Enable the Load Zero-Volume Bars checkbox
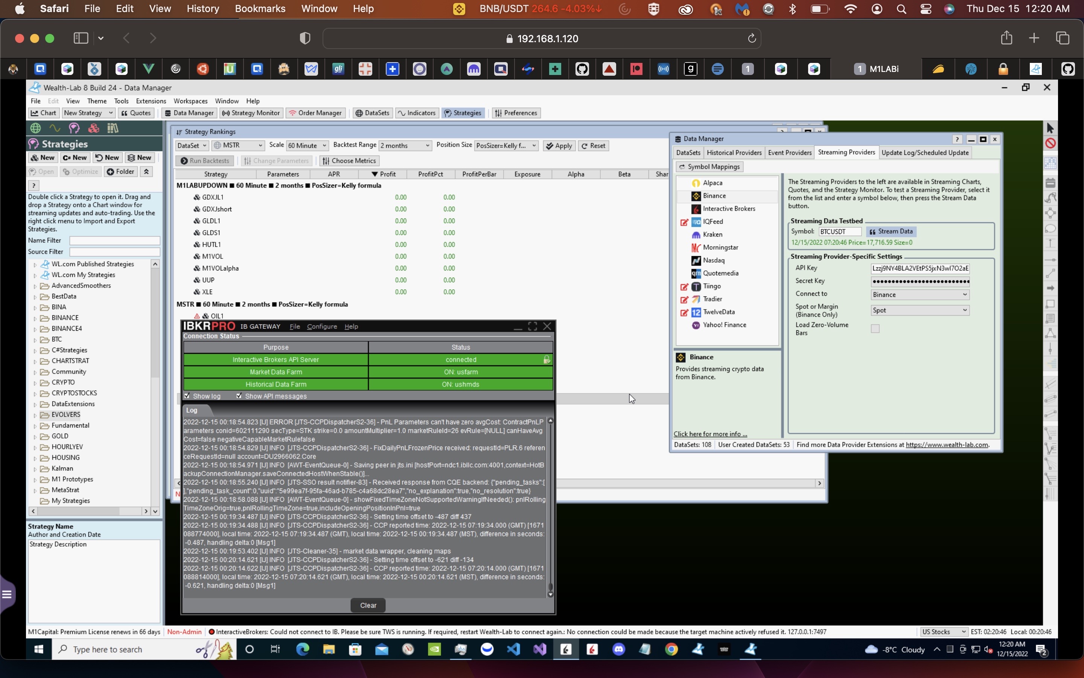1084x678 pixels. click(875, 329)
